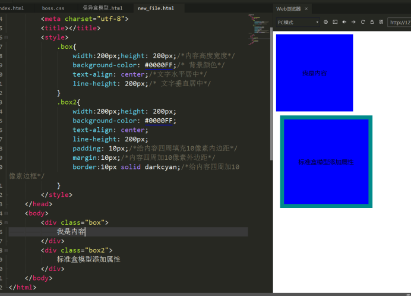Collapse the <style> block fold marker
The height and width of the screenshot is (296, 411).
[6, 37]
